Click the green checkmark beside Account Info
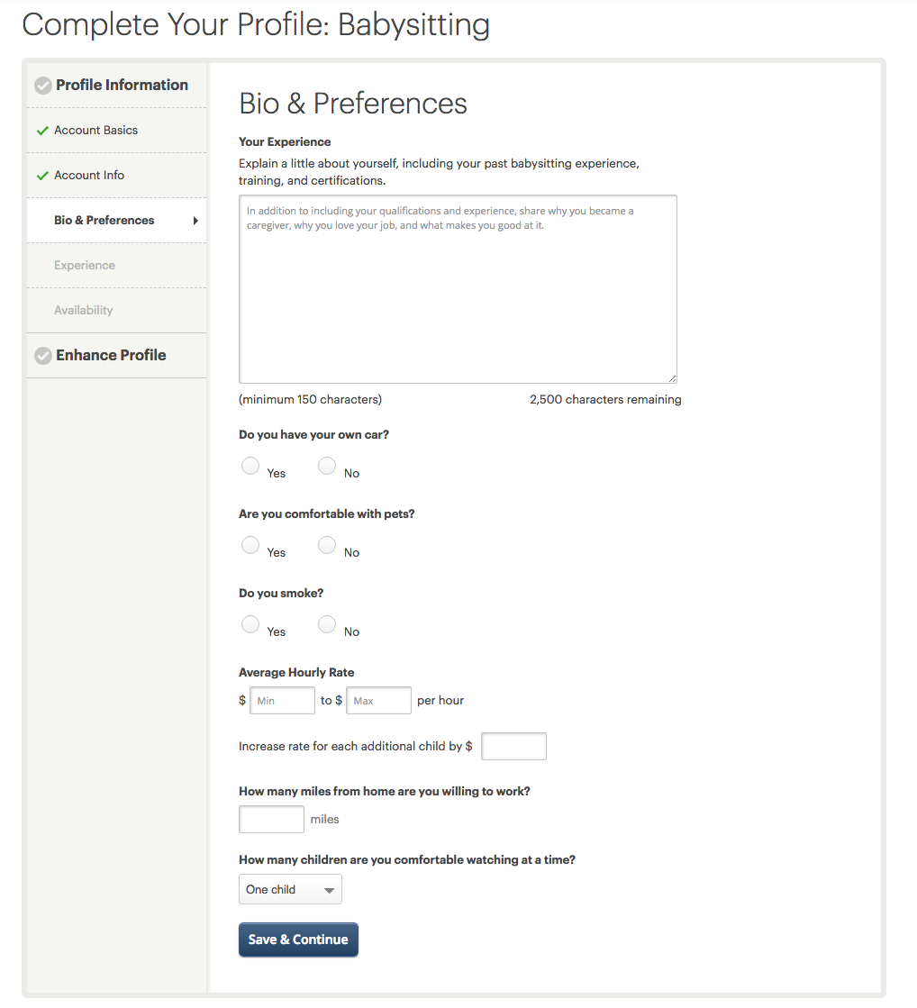The height and width of the screenshot is (1008, 917). coord(42,176)
